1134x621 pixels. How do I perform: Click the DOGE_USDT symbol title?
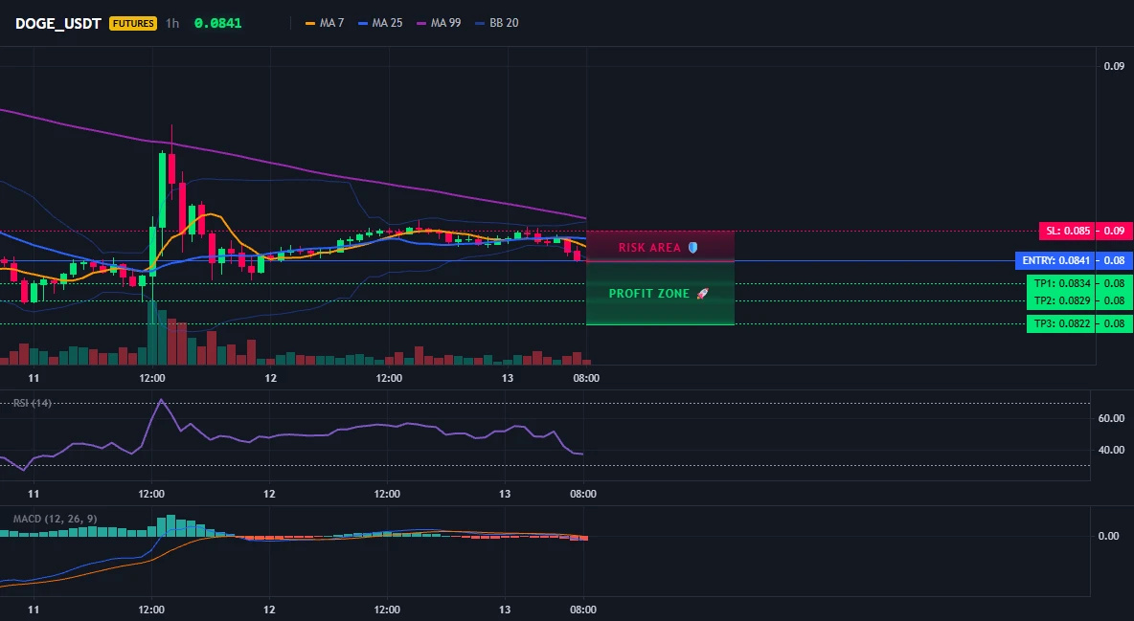pos(57,23)
